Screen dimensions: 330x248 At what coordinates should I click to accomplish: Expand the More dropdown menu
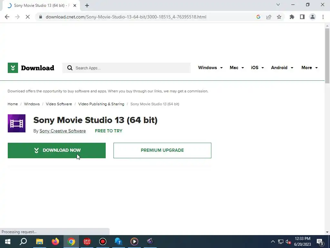pos(310,68)
